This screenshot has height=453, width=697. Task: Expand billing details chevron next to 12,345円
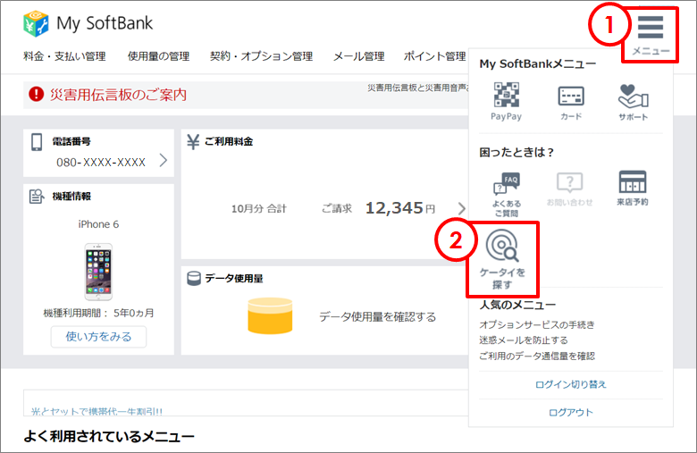pos(462,208)
